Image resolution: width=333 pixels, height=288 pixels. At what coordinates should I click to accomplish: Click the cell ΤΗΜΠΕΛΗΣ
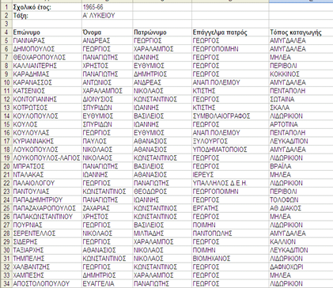(x=47, y=259)
